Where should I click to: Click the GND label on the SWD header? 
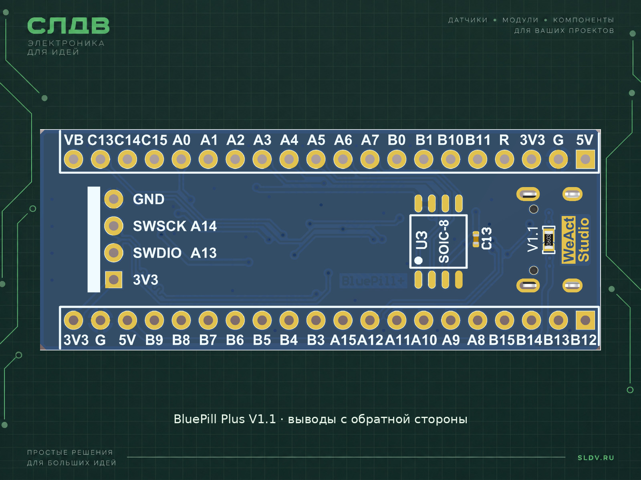149,199
